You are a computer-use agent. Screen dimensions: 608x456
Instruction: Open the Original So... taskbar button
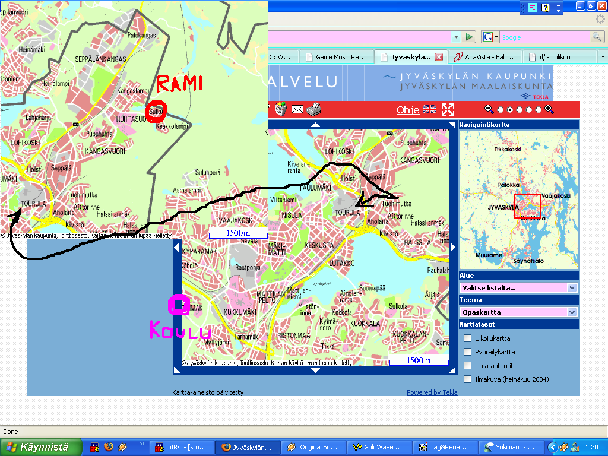point(312,447)
